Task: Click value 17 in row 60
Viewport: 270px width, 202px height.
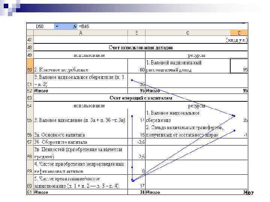Action: pyautogui.click(x=142, y=186)
